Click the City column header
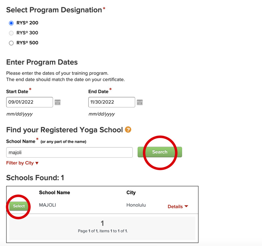Viewport: 262px width, 246px height. [131, 193]
